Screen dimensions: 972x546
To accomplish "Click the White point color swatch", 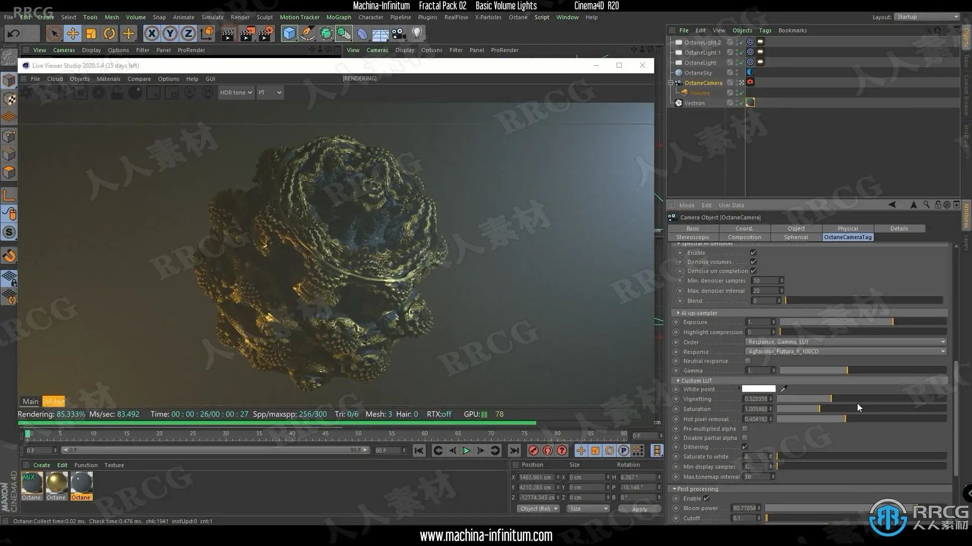I will (x=758, y=389).
